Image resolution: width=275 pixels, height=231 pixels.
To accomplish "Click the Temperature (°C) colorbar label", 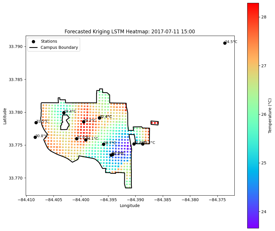I will (270, 115).
